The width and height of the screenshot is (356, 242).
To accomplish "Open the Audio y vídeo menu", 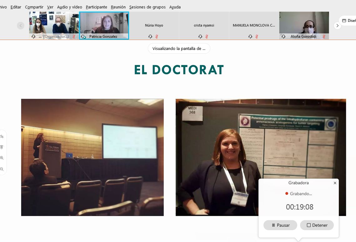I will pos(69,7).
